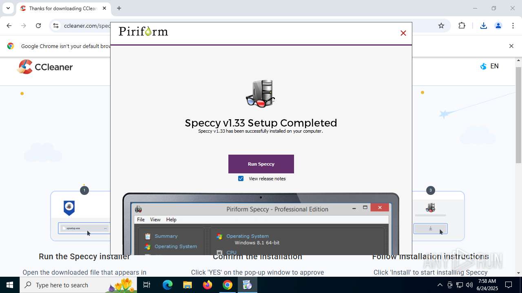
Task: Open File Explorer from the taskbar
Action: [187, 285]
